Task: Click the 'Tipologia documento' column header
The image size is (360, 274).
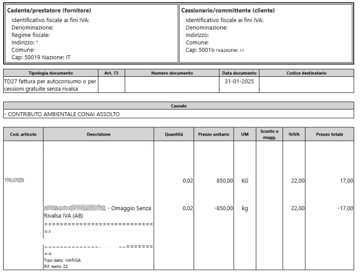Action: coord(51,73)
